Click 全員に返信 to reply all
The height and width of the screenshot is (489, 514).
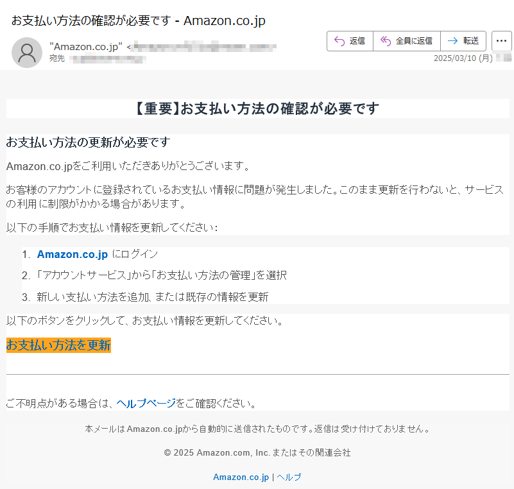[406, 41]
